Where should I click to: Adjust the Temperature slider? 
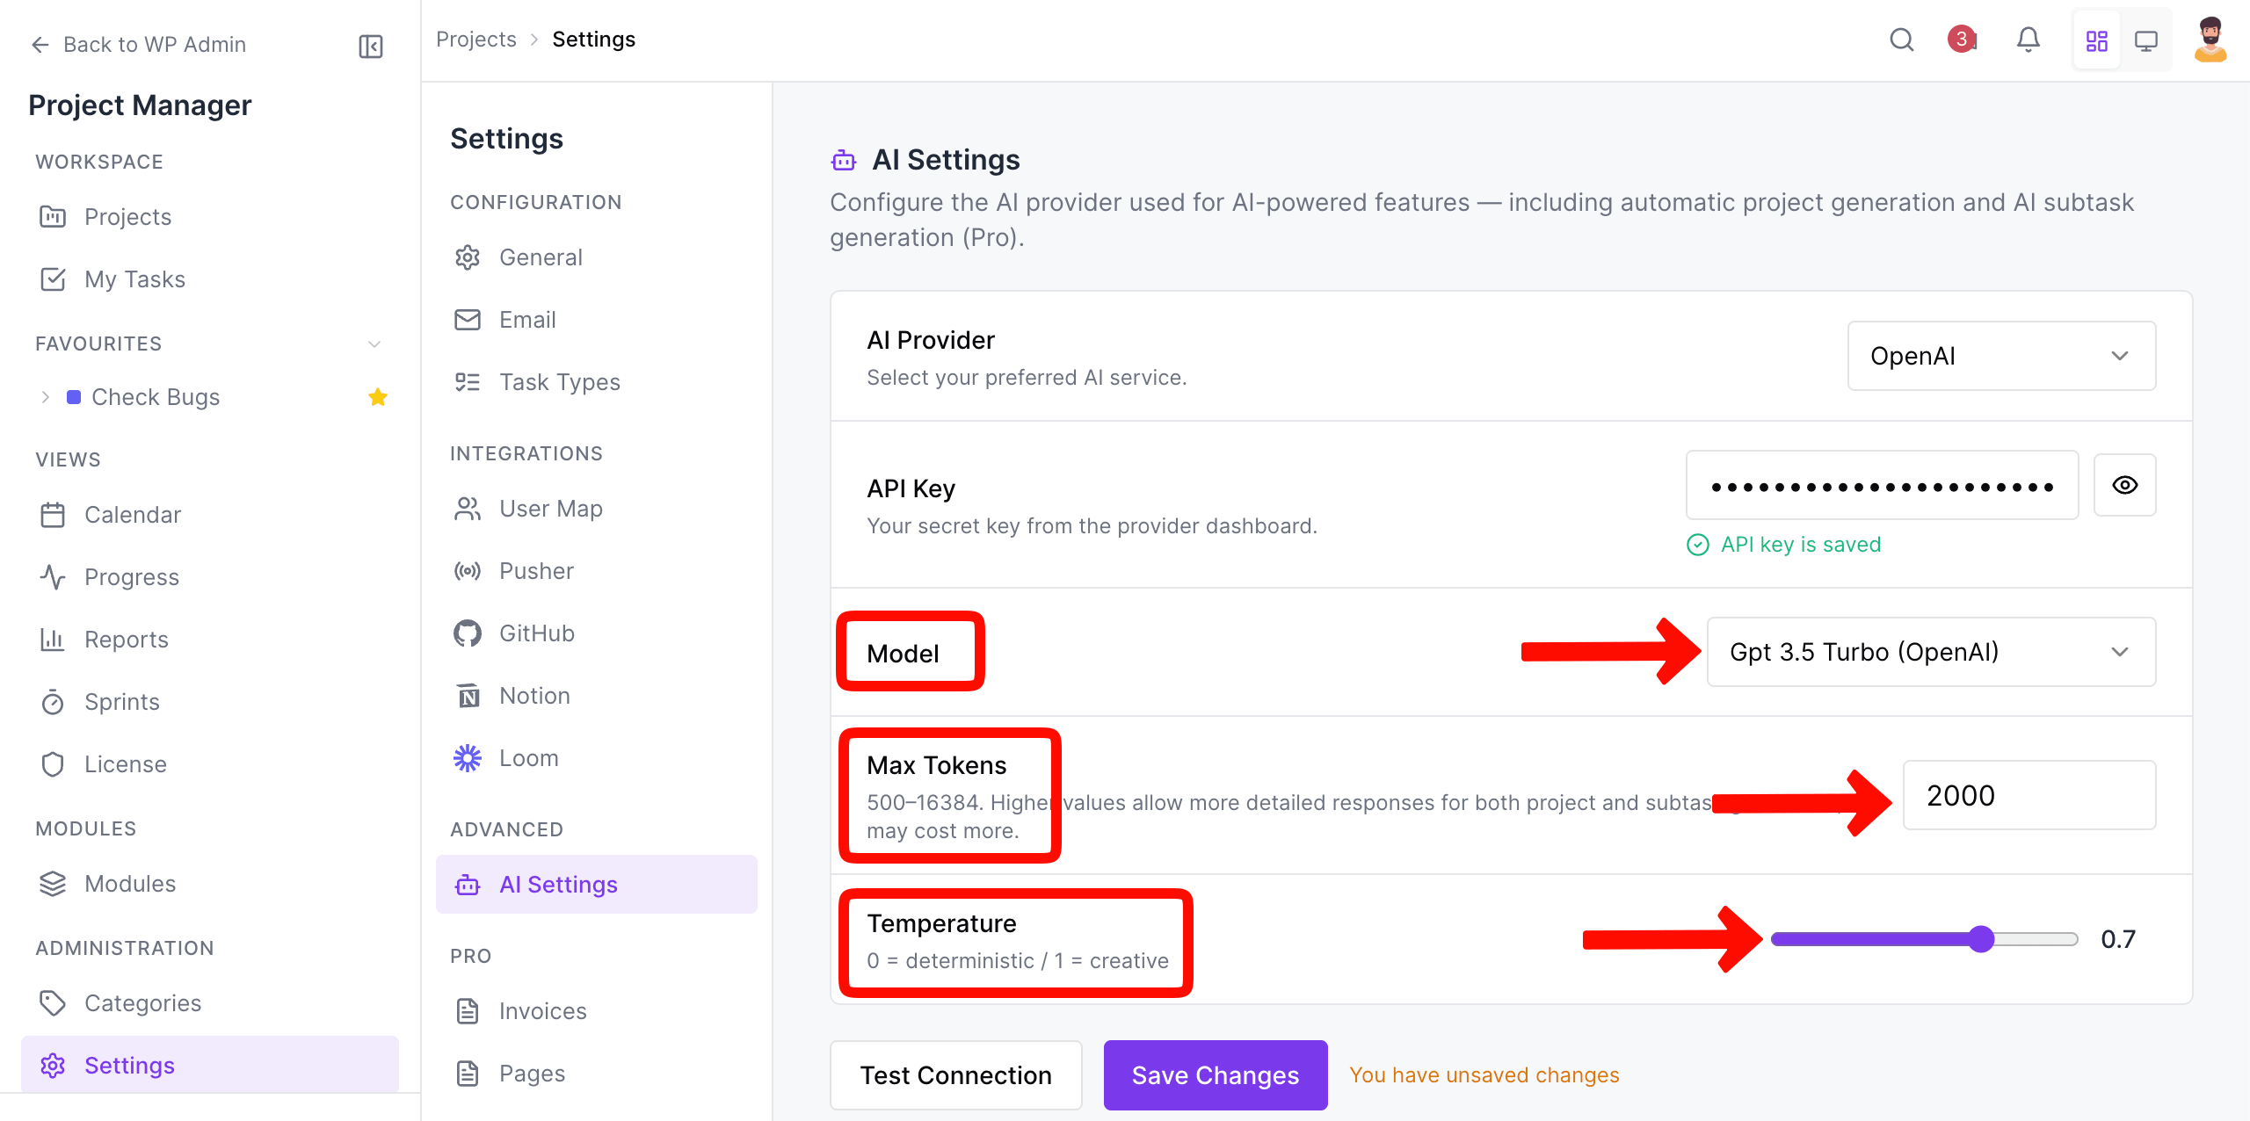pos(1981,939)
